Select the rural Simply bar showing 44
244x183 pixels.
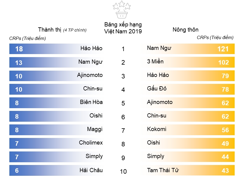tap(190, 157)
